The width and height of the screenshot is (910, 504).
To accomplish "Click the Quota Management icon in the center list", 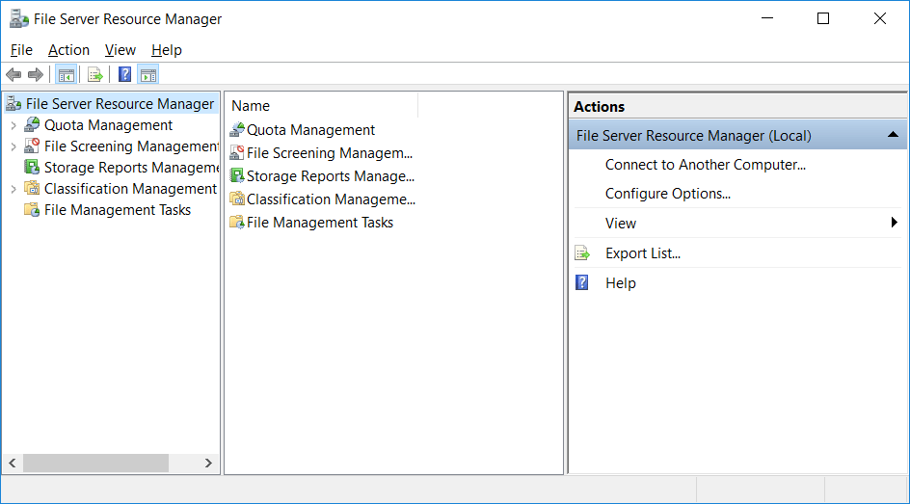I will click(x=237, y=130).
